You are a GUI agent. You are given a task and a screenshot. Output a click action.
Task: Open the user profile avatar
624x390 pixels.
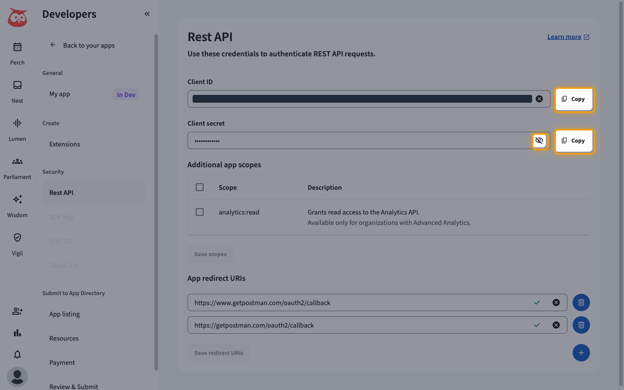17,377
